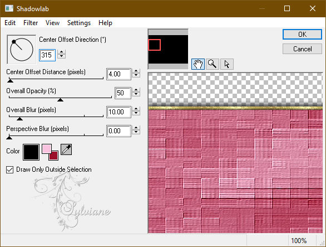Image resolution: width=326 pixels, height=247 pixels.
Task: Open the Filter menu
Action: tap(31, 23)
